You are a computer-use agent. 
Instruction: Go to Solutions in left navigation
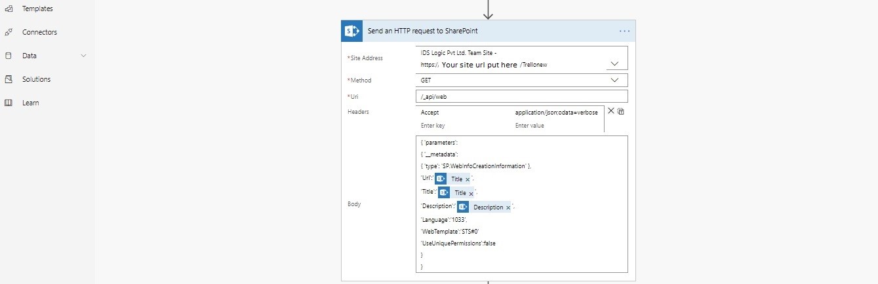pyautogui.click(x=37, y=79)
